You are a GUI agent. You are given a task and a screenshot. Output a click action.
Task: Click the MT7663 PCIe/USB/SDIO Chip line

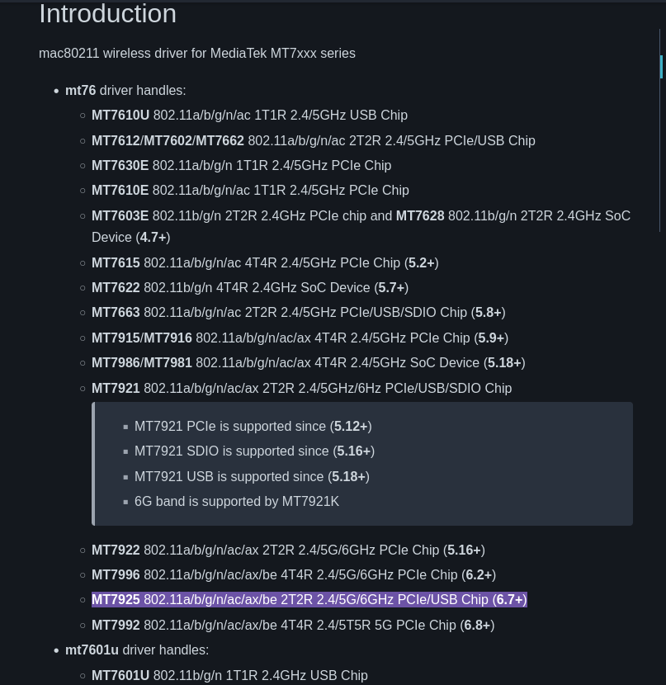click(x=298, y=313)
